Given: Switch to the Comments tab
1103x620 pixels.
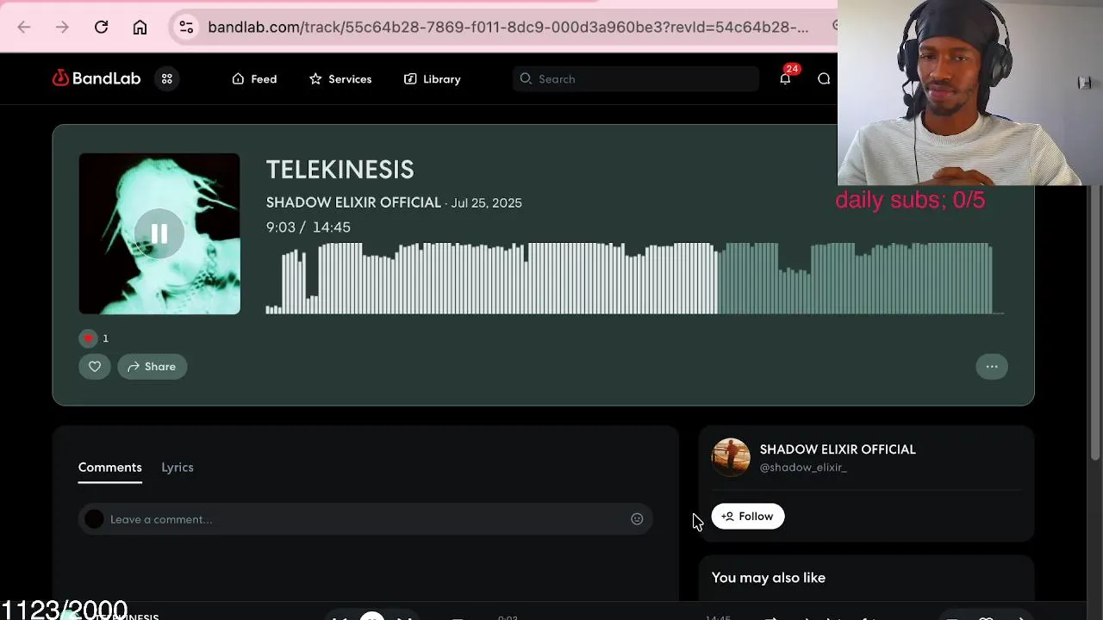Looking at the screenshot, I should click(x=109, y=468).
